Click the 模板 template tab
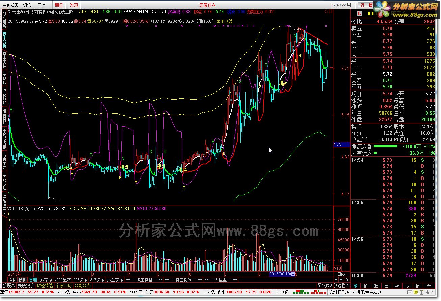441x301 pixels. tap(23, 280)
